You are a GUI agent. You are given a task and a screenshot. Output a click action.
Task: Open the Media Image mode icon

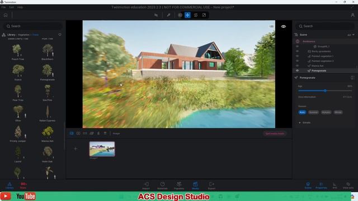click(72, 133)
